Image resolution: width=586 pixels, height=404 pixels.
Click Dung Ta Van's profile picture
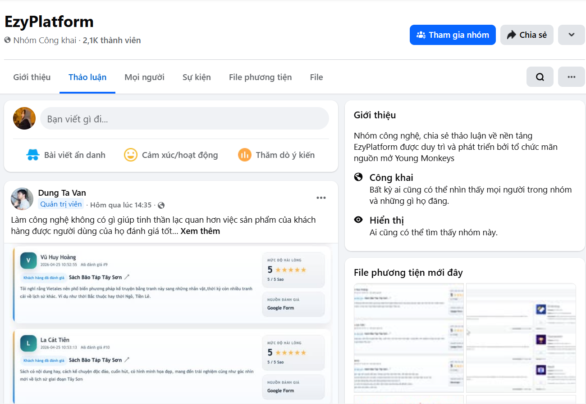tap(22, 199)
